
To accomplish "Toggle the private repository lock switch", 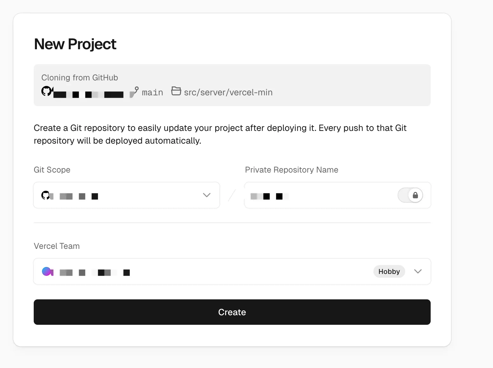I will pyautogui.click(x=410, y=195).
